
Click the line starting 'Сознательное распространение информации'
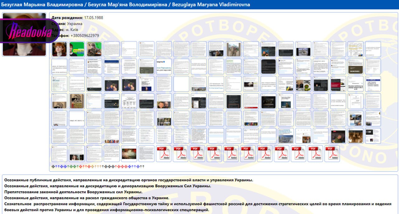[198, 207]
